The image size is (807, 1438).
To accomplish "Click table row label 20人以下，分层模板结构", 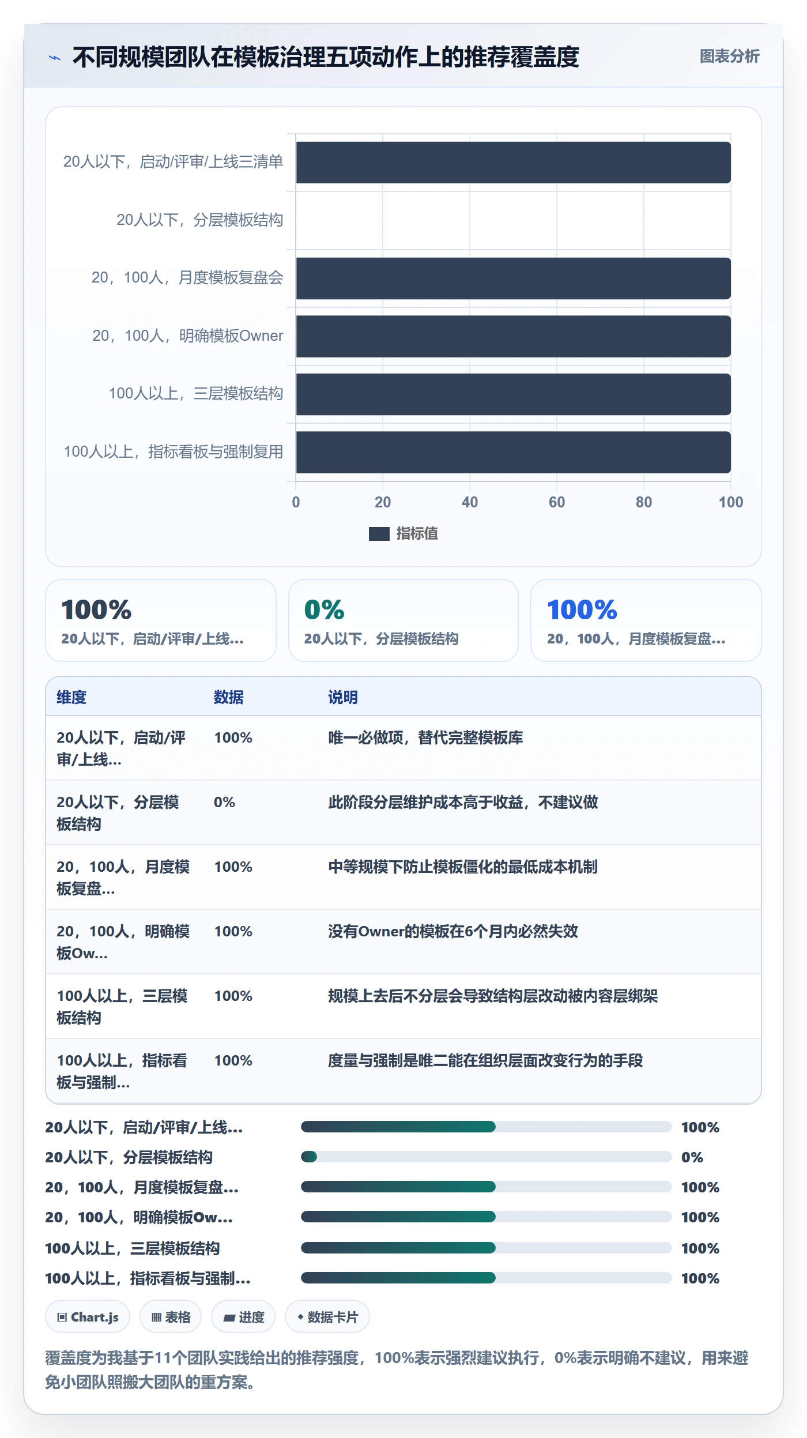I will 118,813.
